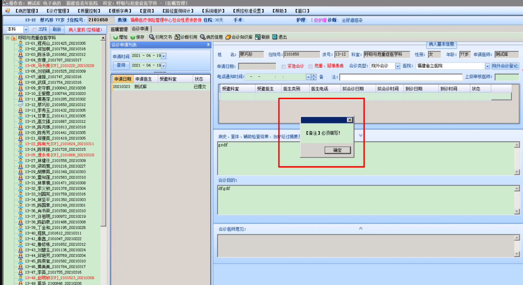Open the 申请时间 start date dropdown
Image resolution: width=523 pixels, height=285 pixels.
coord(164,56)
